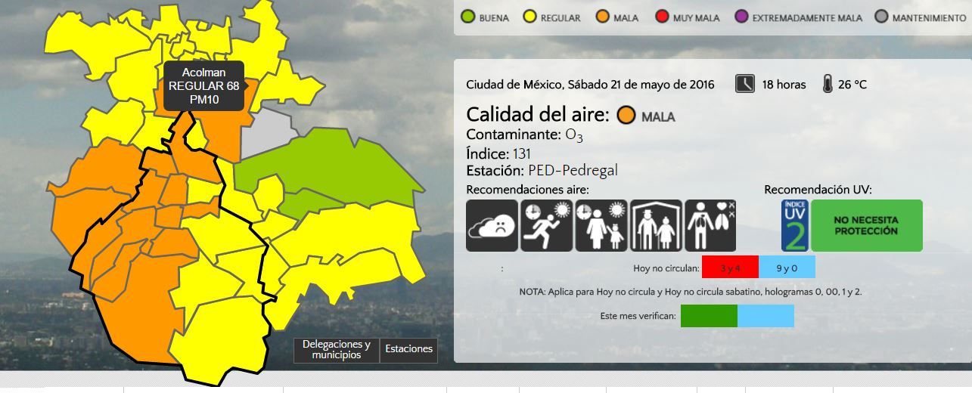Click the elderly people indoors icon
The height and width of the screenshot is (393, 972).
[x=656, y=225]
